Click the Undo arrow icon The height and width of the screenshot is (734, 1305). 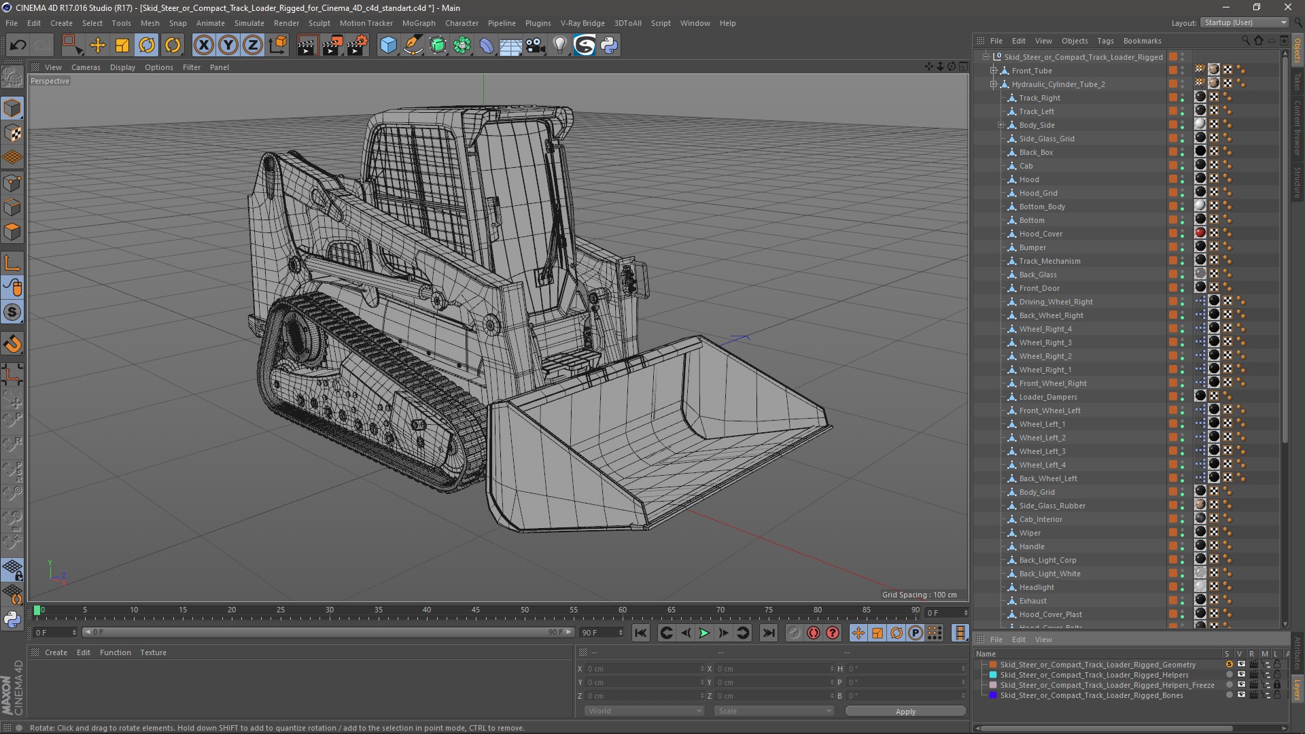(18, 46)
